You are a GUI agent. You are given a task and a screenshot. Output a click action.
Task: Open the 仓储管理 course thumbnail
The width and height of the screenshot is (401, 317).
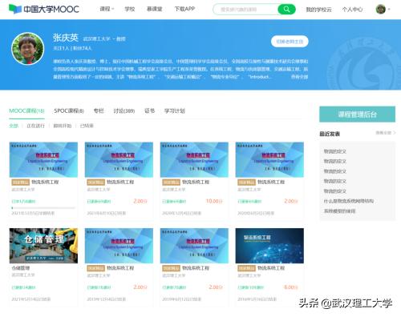click(x=43, y=246)
